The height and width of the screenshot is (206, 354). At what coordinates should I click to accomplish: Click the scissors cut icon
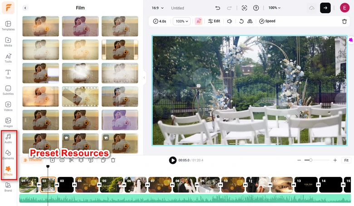(72, 160)
